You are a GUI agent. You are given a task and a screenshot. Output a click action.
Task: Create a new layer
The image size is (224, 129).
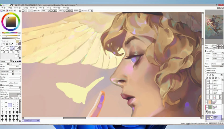pos(207,75)
